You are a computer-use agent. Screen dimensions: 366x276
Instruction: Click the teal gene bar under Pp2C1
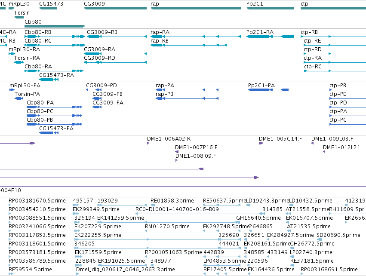coord(270,8)
